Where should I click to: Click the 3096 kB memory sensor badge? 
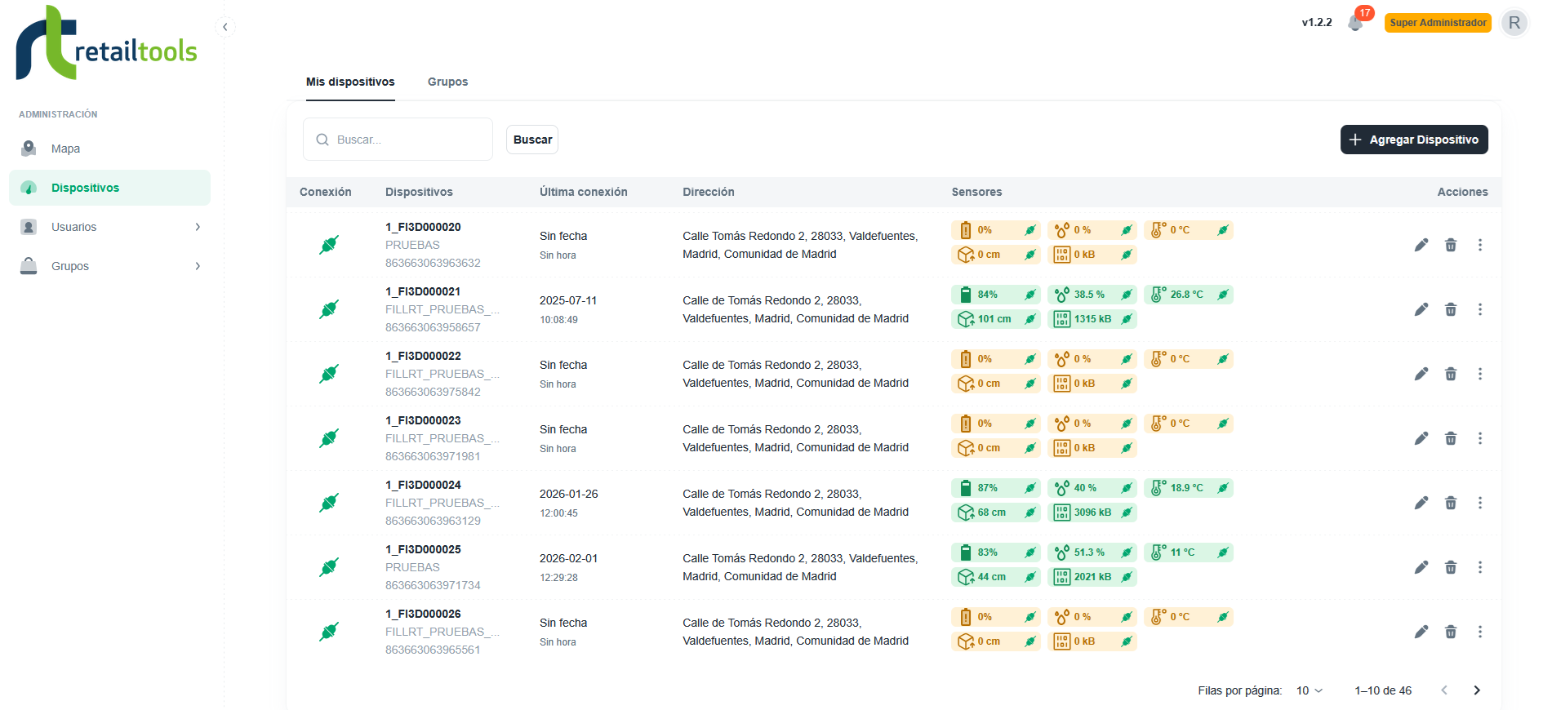pyautogui.click(x=1092, y=513)
